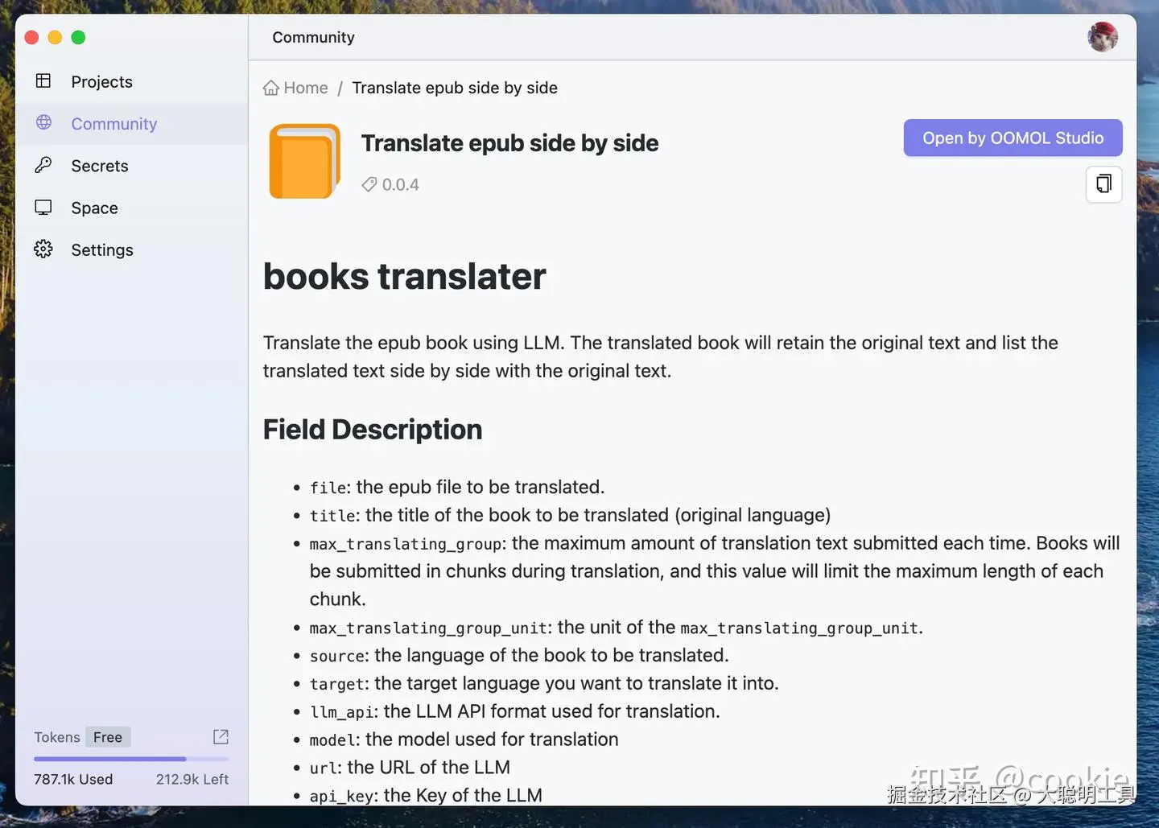
Task: Copy the project using the copy icon
Action: click(1103, 184)
